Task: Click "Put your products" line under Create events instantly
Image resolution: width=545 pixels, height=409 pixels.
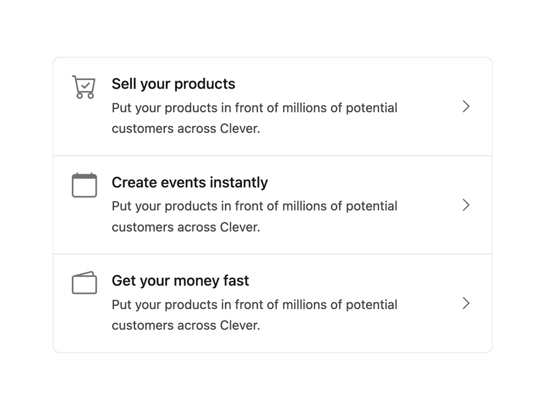Action: click(x=254, y=206)
